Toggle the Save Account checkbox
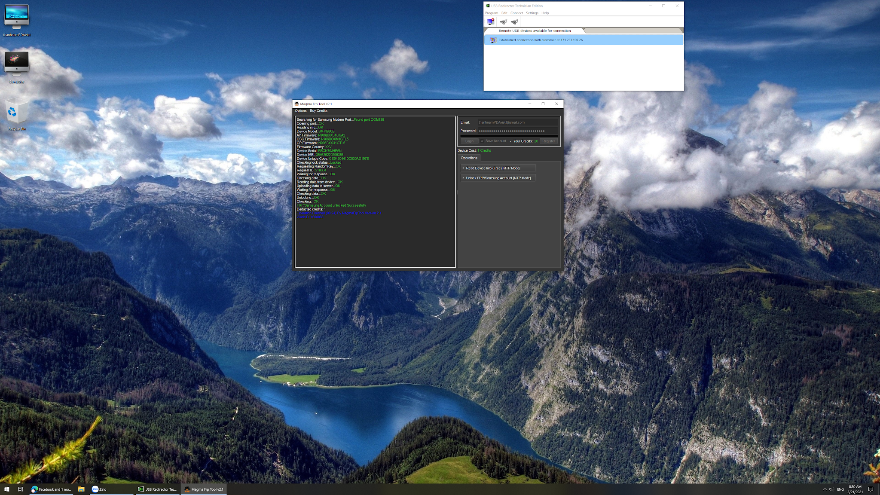Screen dimensions: 880x495 coord(482,141)
